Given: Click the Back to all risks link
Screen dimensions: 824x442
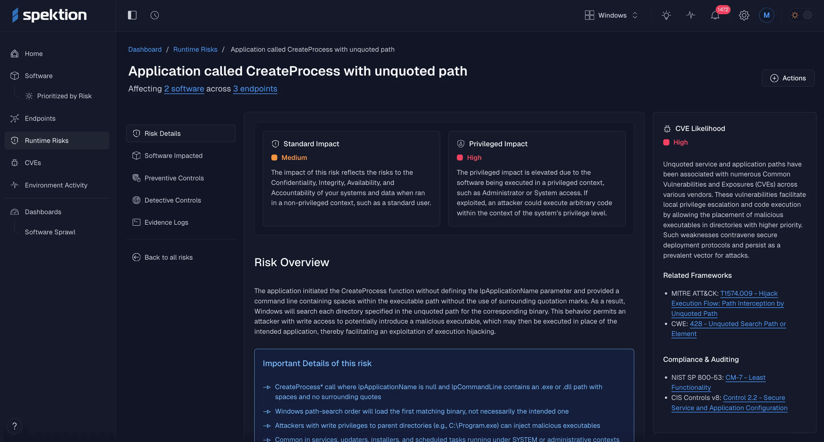Looking at the screenshot, I should pyautogui.click(x=168, y=257).
